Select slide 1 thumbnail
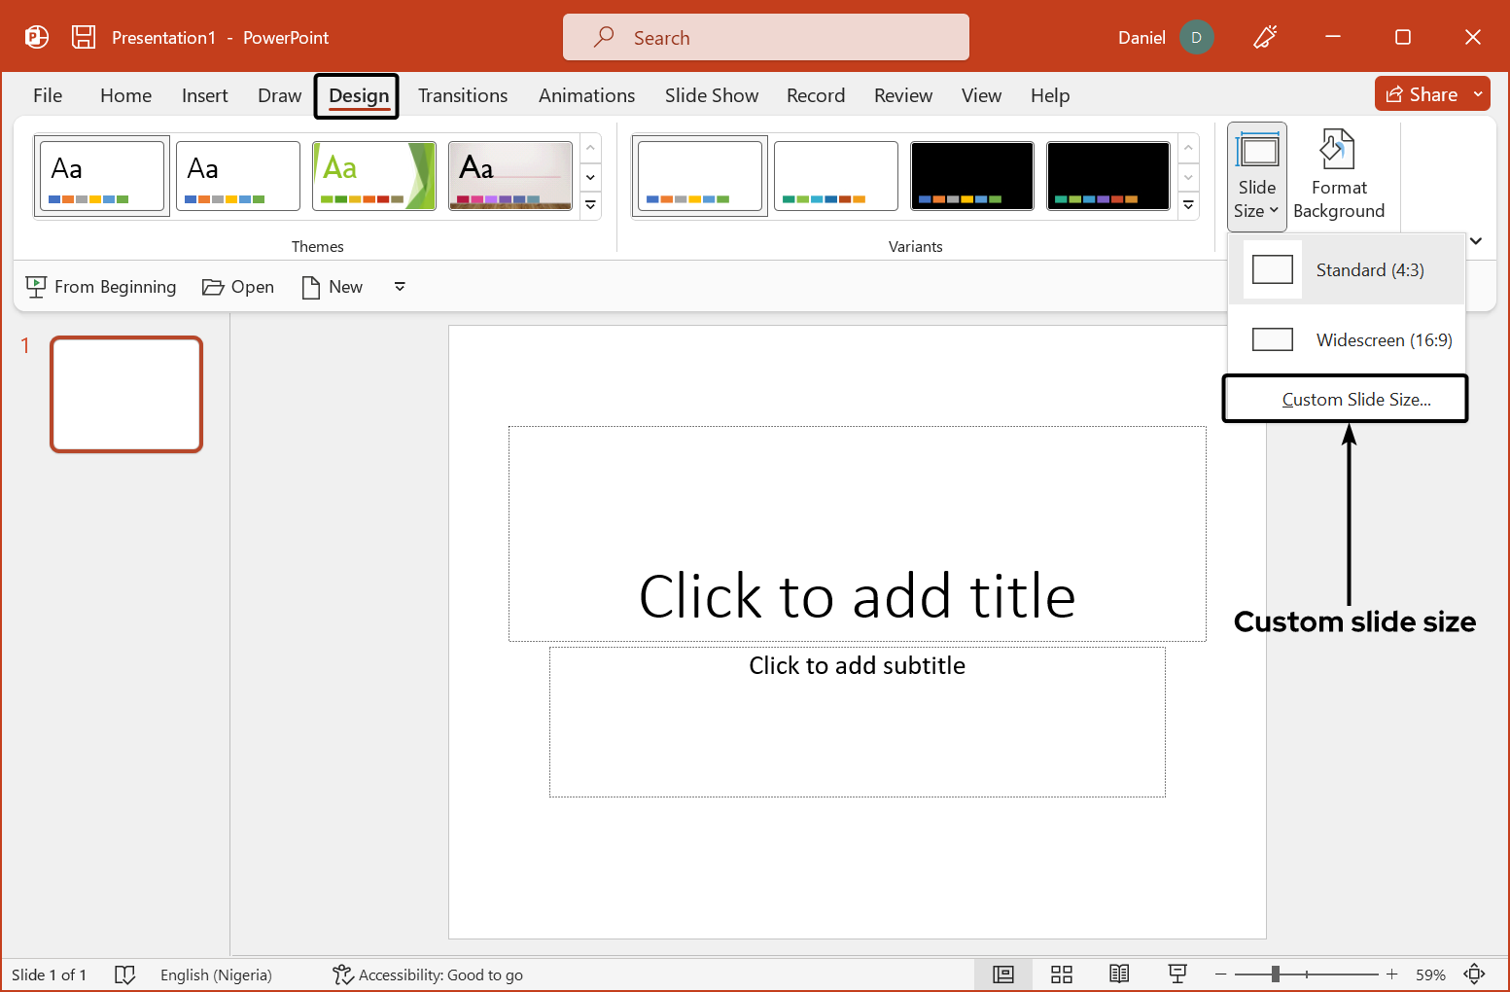The height and width of the screenshot is (992, 1510). coord(126,394)
